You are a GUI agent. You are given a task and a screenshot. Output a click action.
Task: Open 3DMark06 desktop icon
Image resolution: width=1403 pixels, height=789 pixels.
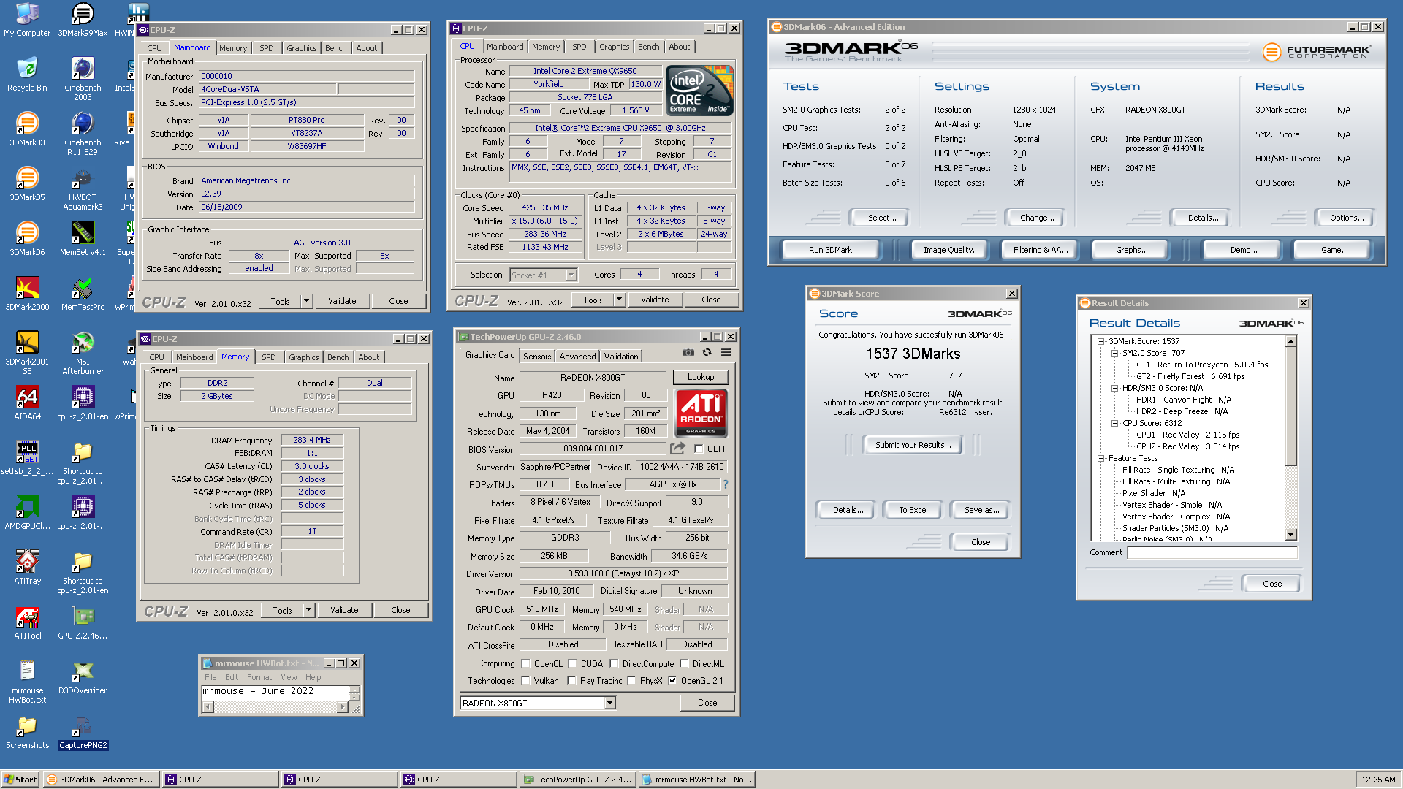[x=27, y=239]
